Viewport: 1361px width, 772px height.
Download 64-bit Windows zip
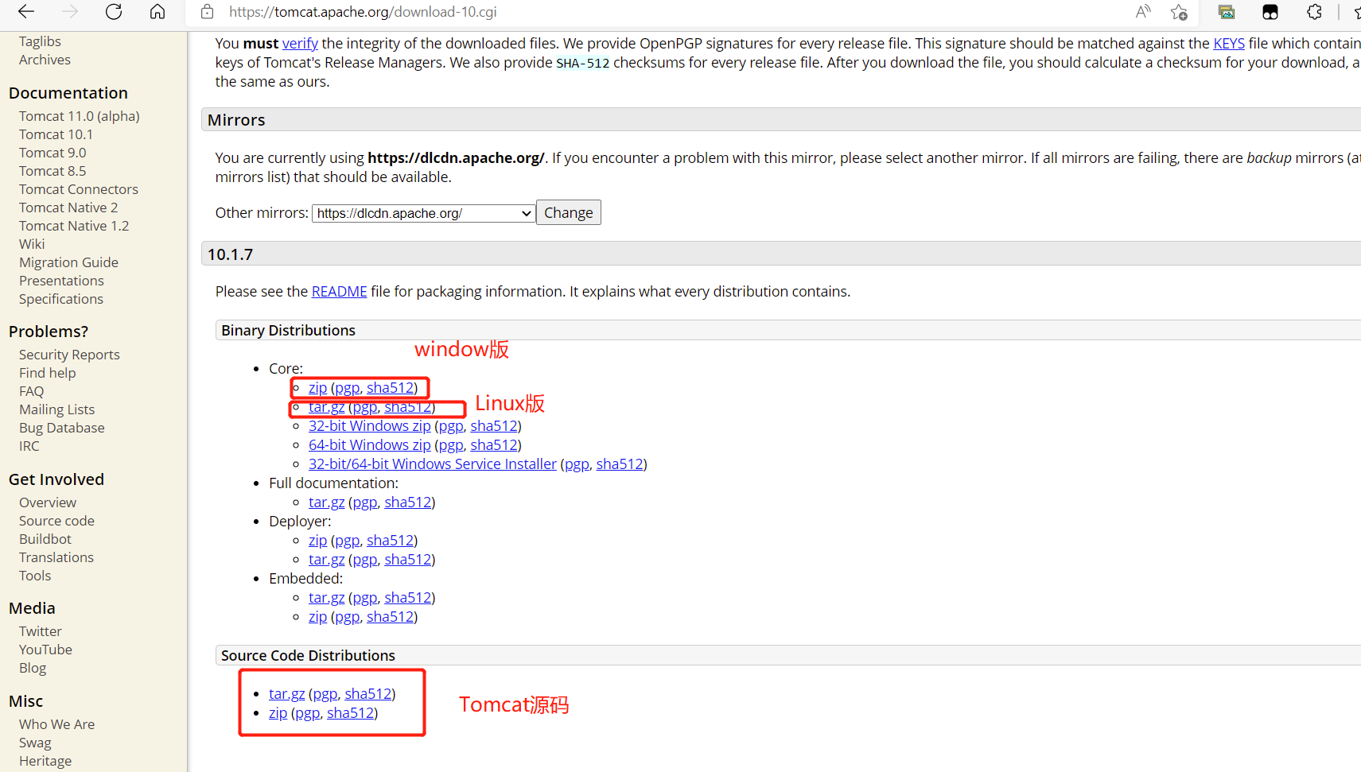(370, 445)
